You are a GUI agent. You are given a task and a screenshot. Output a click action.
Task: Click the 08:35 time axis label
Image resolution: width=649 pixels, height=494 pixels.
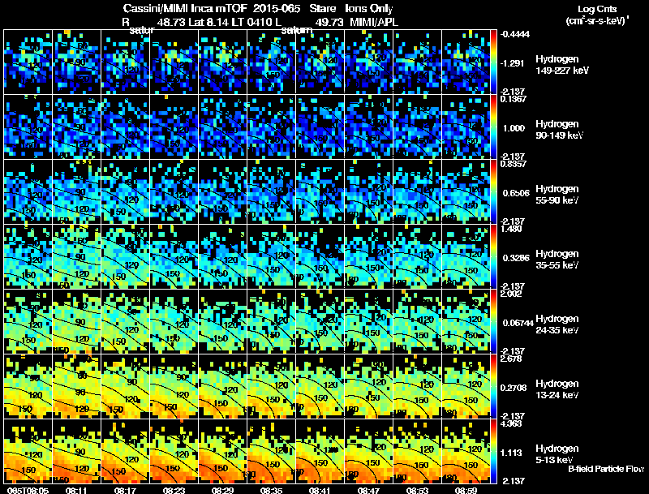tap(271, 490)
